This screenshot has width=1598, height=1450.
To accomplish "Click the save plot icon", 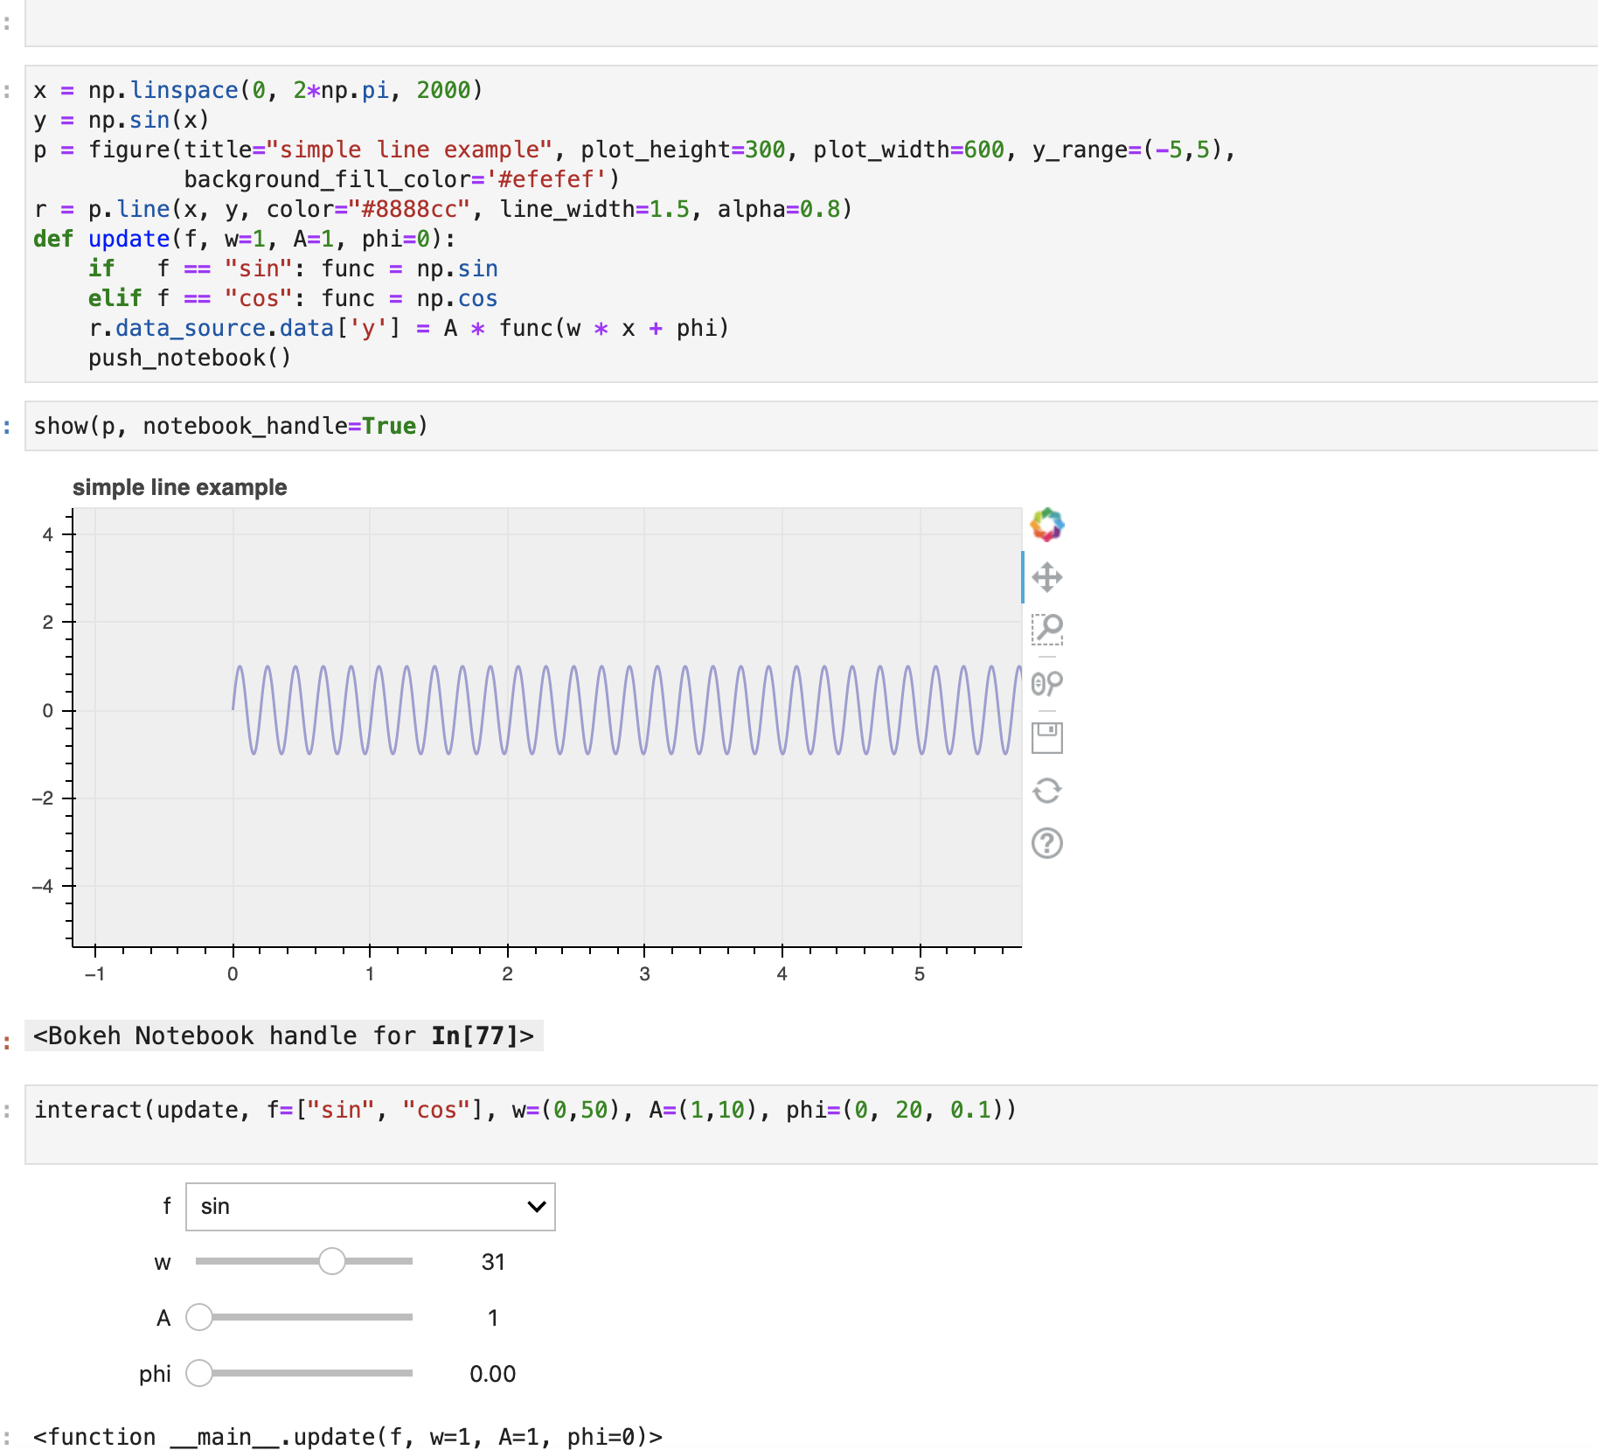I will [1046, 737].
